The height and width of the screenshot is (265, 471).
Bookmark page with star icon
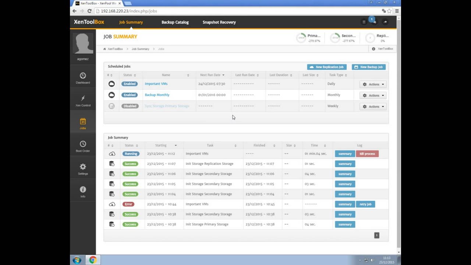(389, 11)
